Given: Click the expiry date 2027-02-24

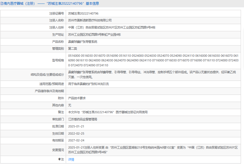Looking at the screenshot, I should tap(76, 140).
